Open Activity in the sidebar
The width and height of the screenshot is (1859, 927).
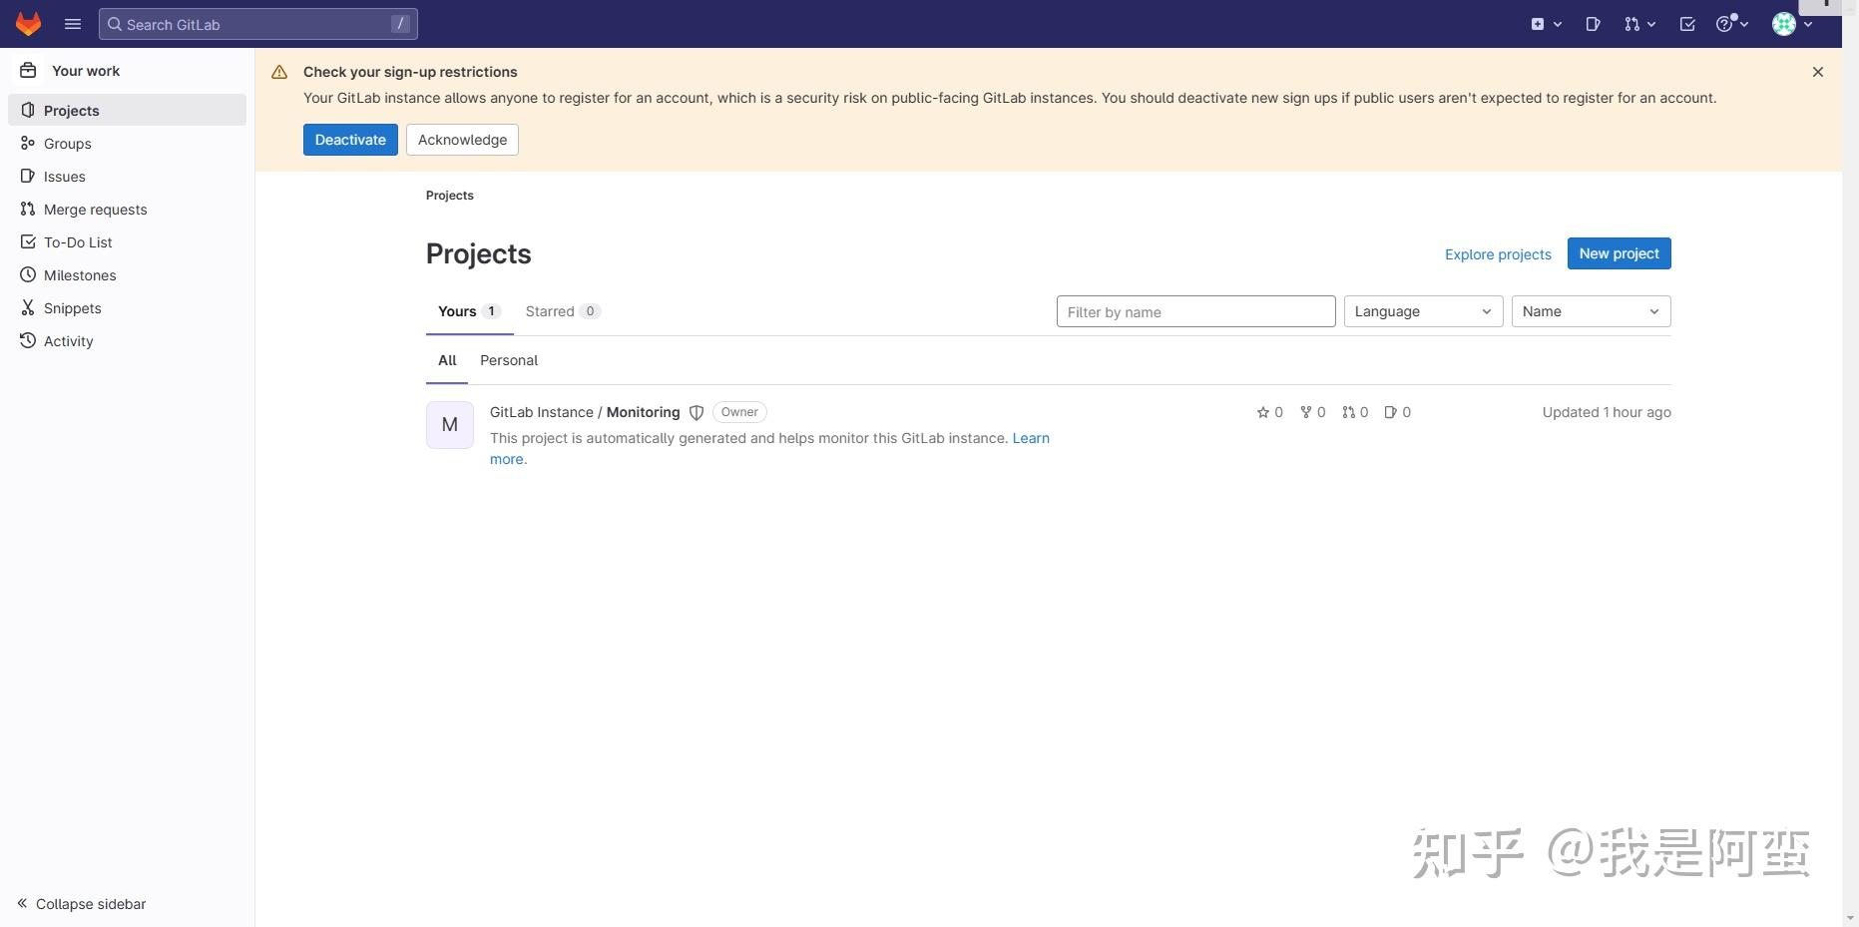click(x=127, y=340)
